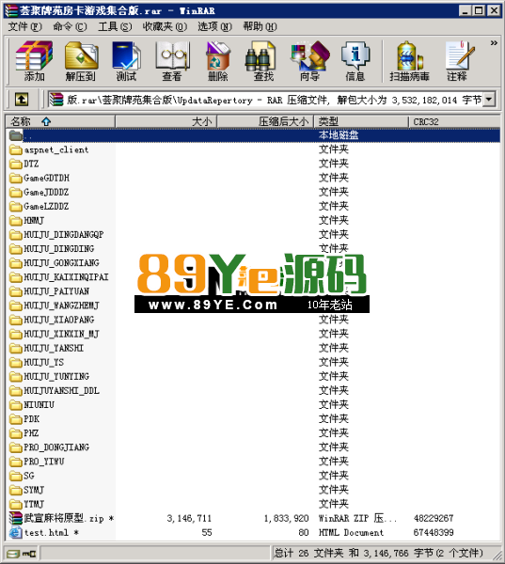
Task: Show archive 信息 (Info)
Action: pos(355,61)
